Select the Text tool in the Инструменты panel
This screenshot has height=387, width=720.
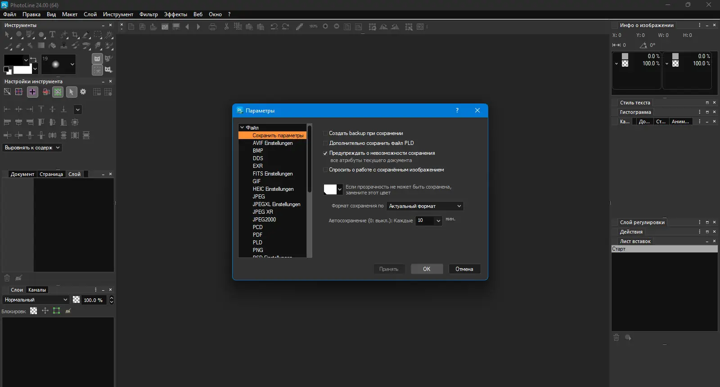pyautogui.click(x=52, y=35)
